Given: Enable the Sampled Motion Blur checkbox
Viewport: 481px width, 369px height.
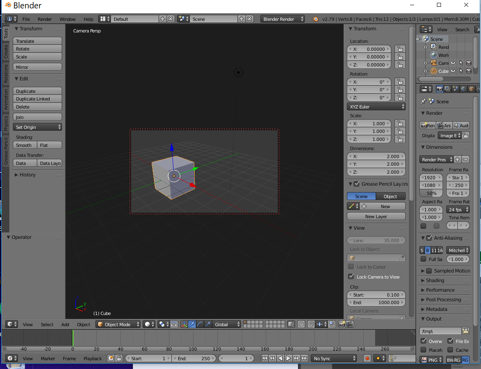Looking at the screenshot, I should 429,271.
